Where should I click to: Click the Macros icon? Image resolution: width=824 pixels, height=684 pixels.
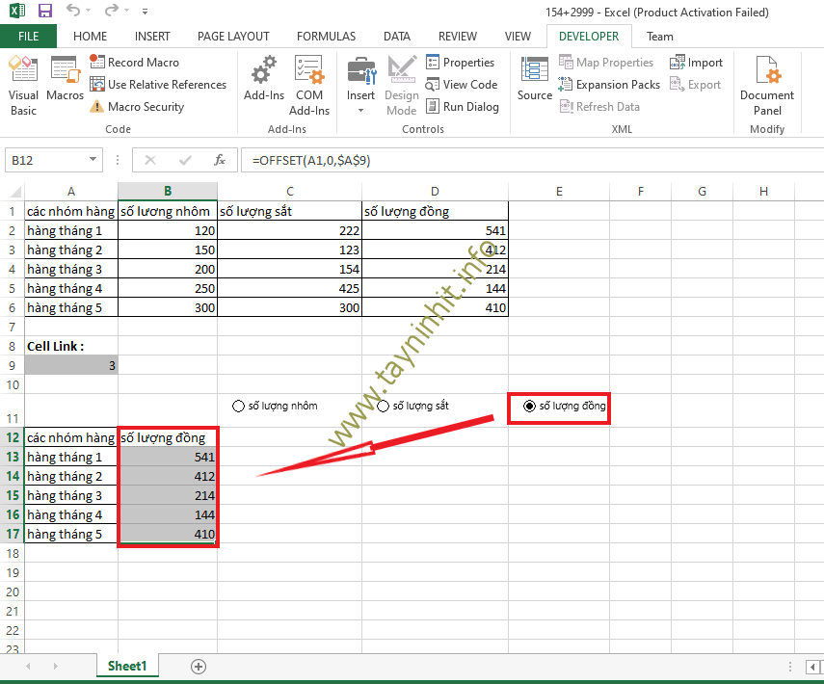pyautogui.click(x=65, y=82)
